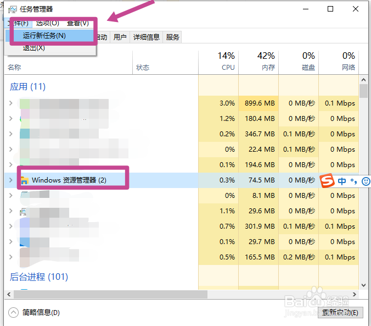Click the 180.4 MB memory cell

tap(258, 119)
